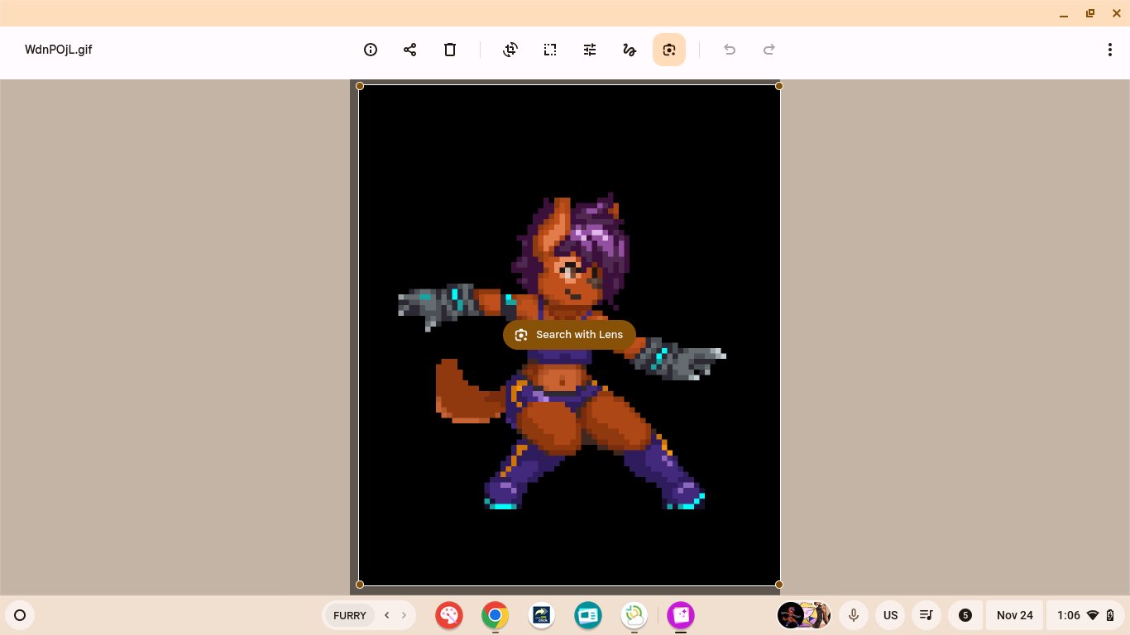Open the lighting filters adjustments
This screenshot has height=635, width=1130.
pyautogui.click(x=590, y=50)
